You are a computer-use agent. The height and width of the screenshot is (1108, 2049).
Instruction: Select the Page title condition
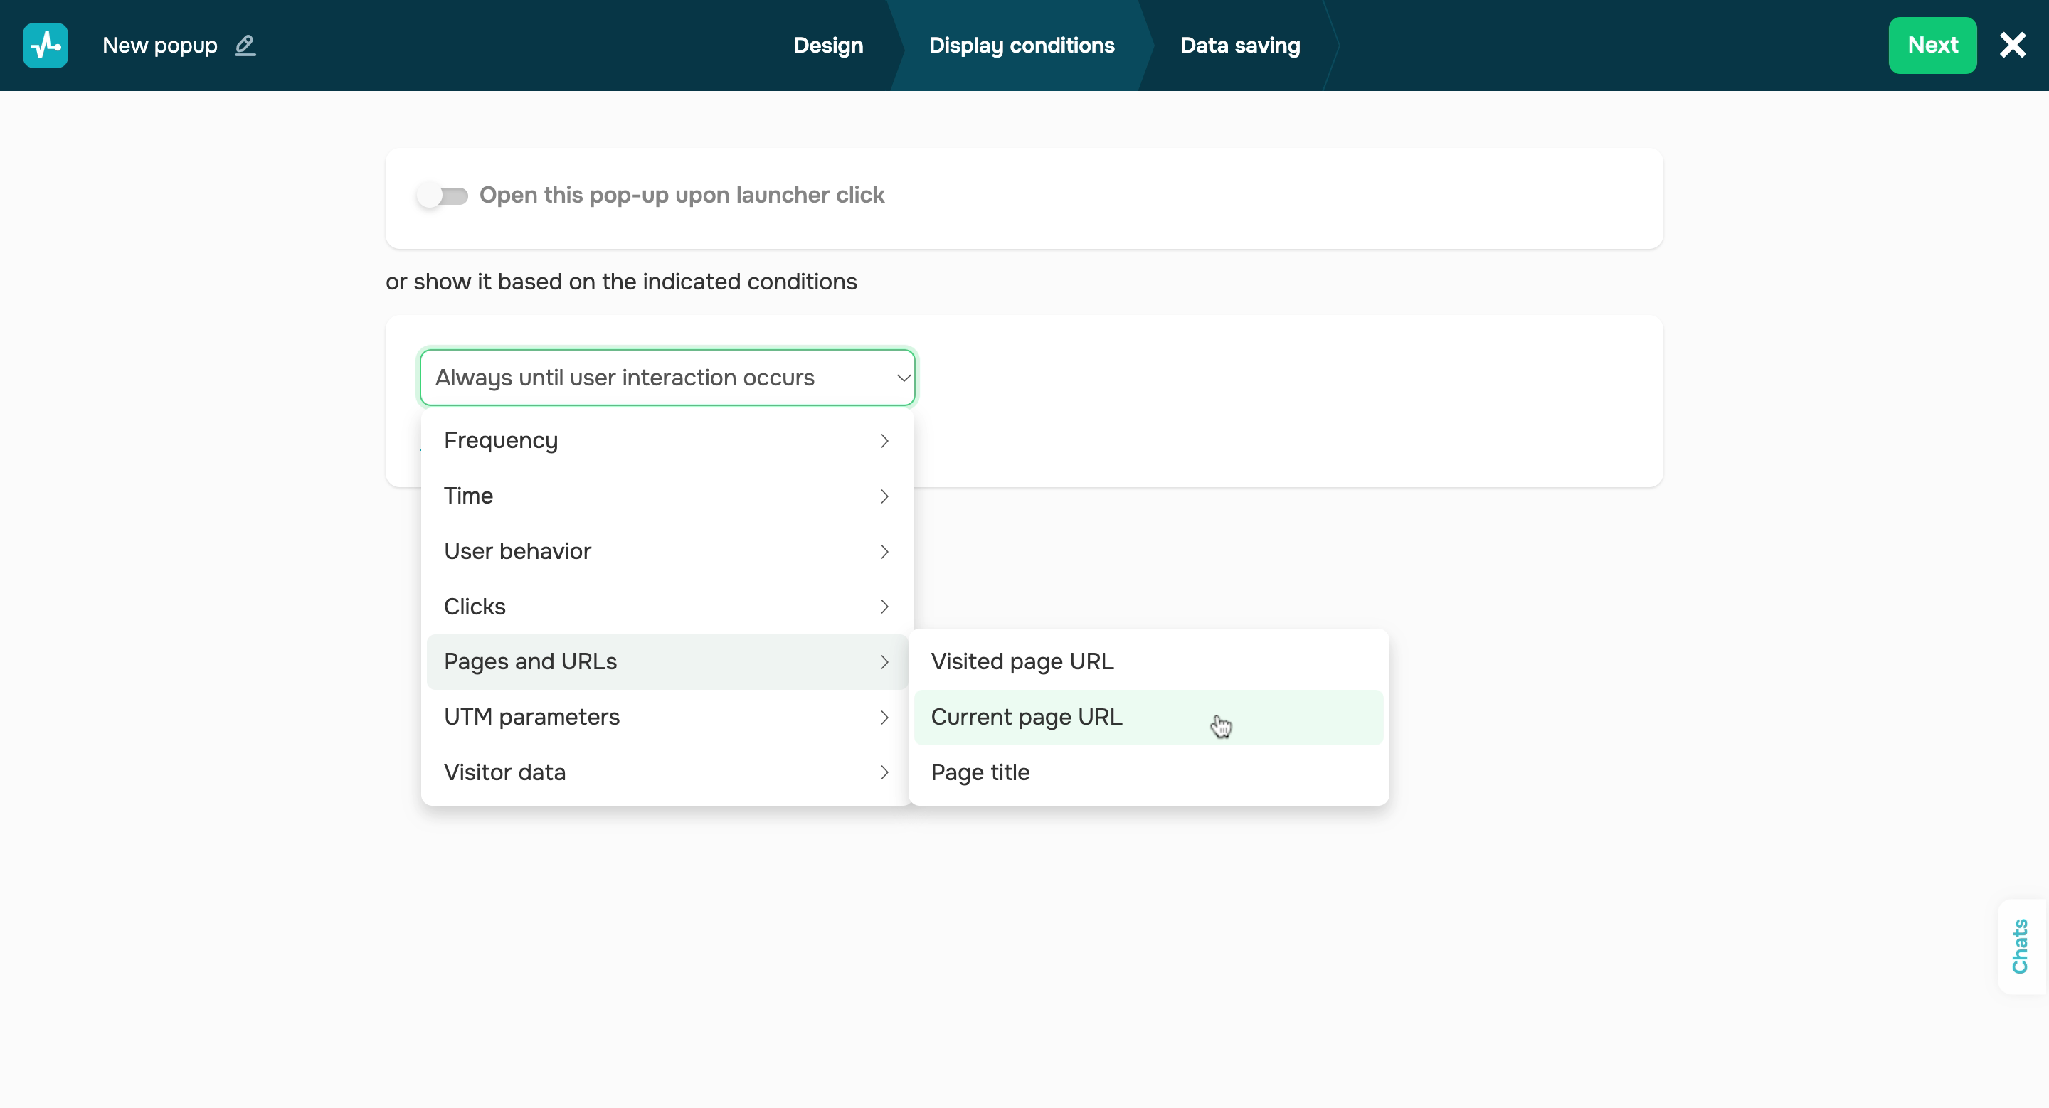click(980, 772)
